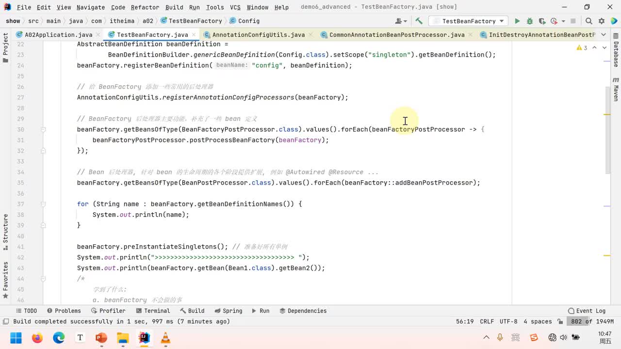Image resolution: width=621 pixels, height=349 pixels.
Task: Open line separator CRLF selector
Action: pos(487,321)
